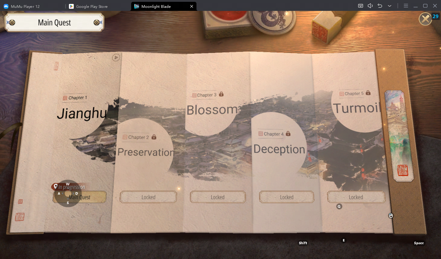Viewport: 441px width, 259px height.
Task: Click the In progression location marker
Action: [x=56, y=187]
